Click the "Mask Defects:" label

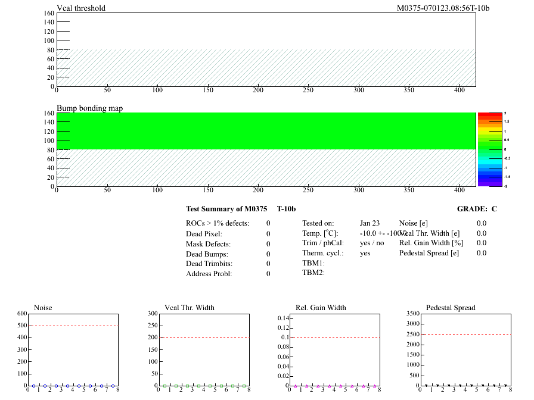[208, 244]
